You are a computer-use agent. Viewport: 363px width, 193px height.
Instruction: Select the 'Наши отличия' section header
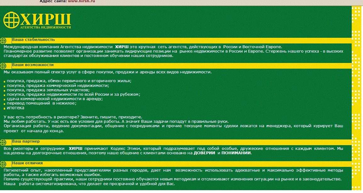coord(27,163)
